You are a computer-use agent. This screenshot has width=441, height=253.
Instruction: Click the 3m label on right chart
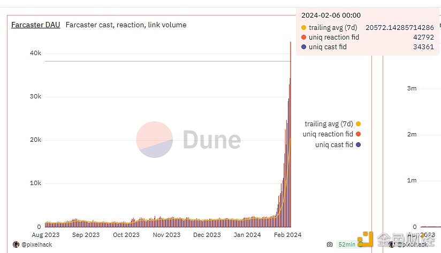(412, 88)
